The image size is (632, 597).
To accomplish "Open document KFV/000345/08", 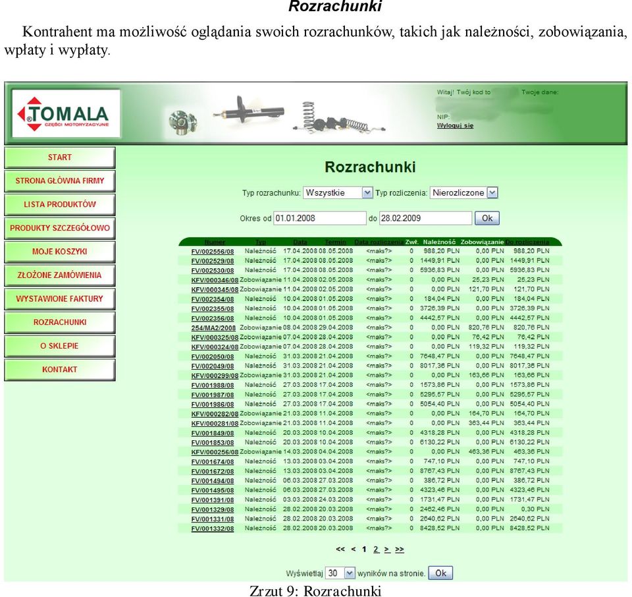I will click(215, 290).
